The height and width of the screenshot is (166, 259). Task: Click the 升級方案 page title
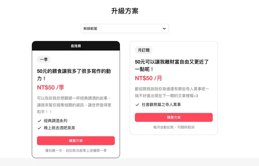tap(125, 11)
